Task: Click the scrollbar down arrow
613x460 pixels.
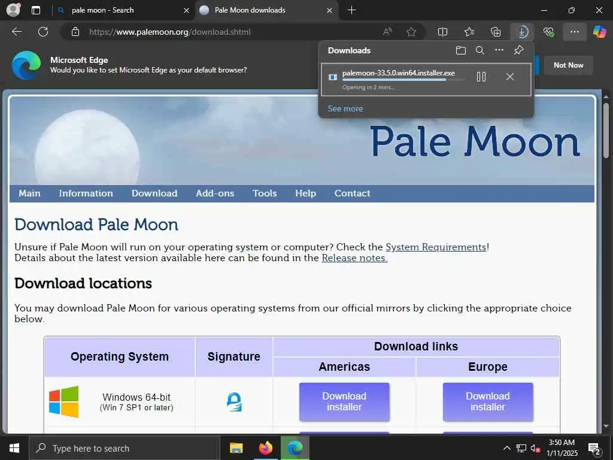Action: (x=606, y=426)
